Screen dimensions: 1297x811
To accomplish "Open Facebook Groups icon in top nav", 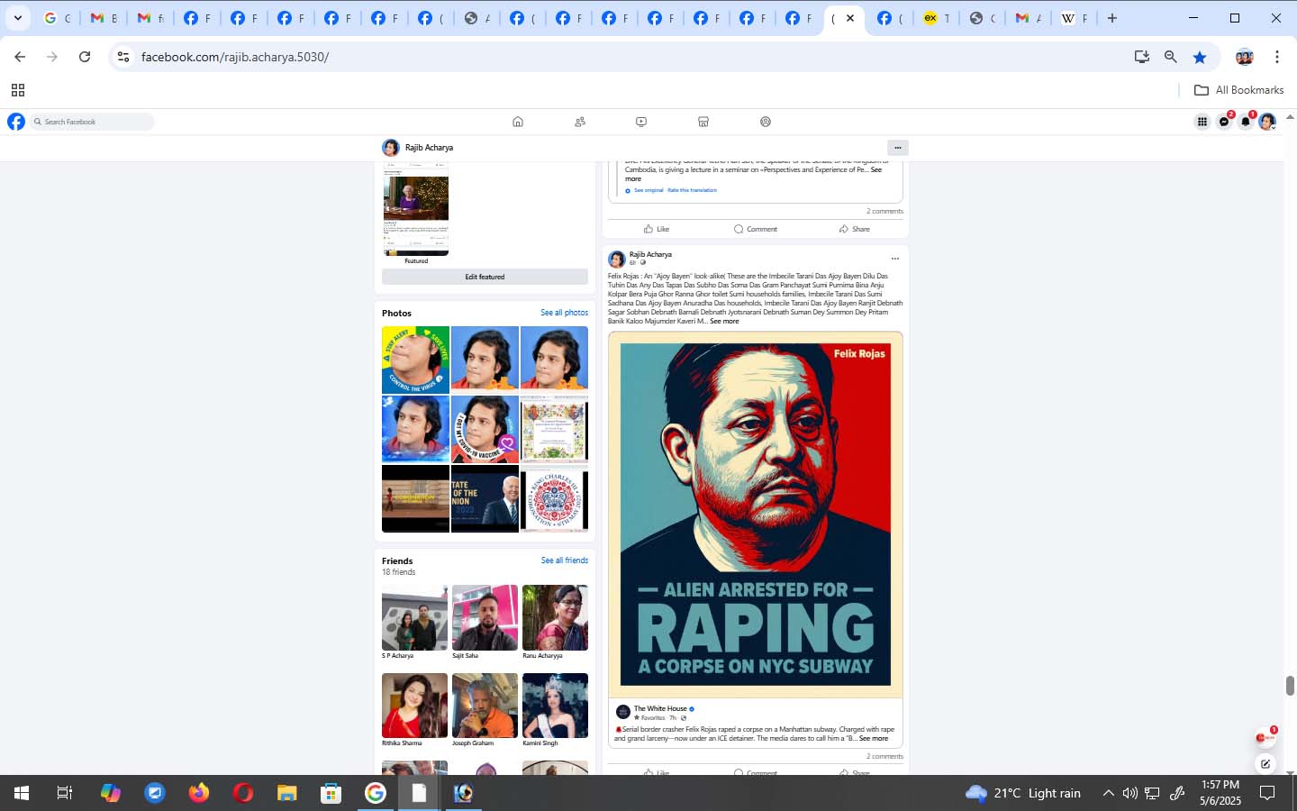I will [766, 122].
